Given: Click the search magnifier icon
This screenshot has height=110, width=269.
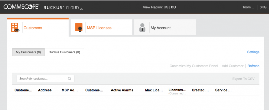Looking at the screenshot, I should pos(70,78).
